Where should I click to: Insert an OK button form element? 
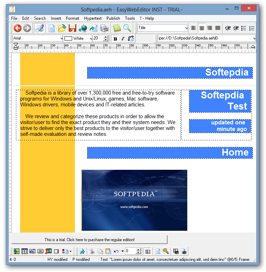[40, 251]
